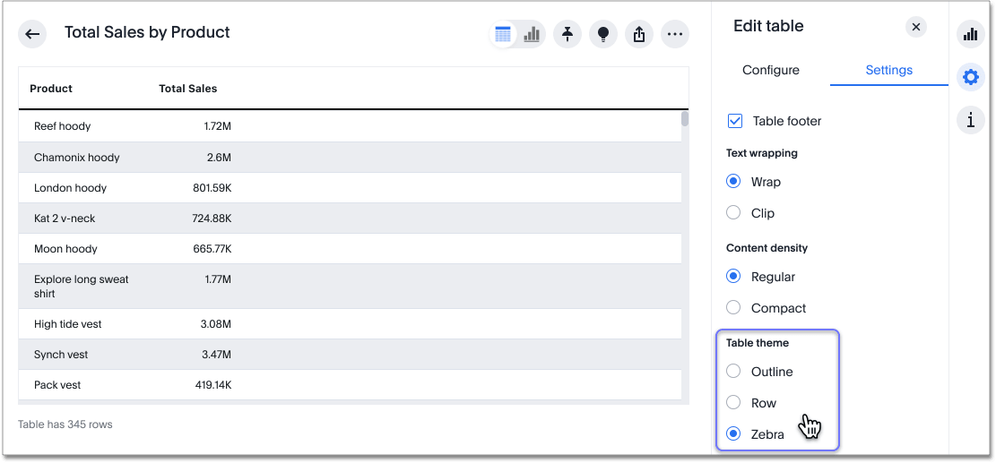Click the share icon
Image resolution: width=996 pixels, height=463 pixels.
639,34
